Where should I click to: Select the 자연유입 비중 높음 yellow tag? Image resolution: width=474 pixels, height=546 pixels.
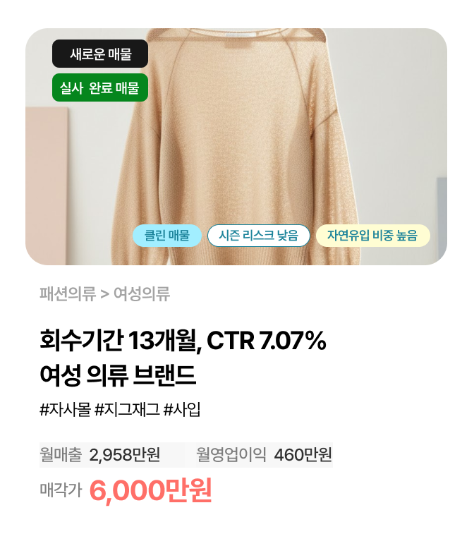coord(372,236)
